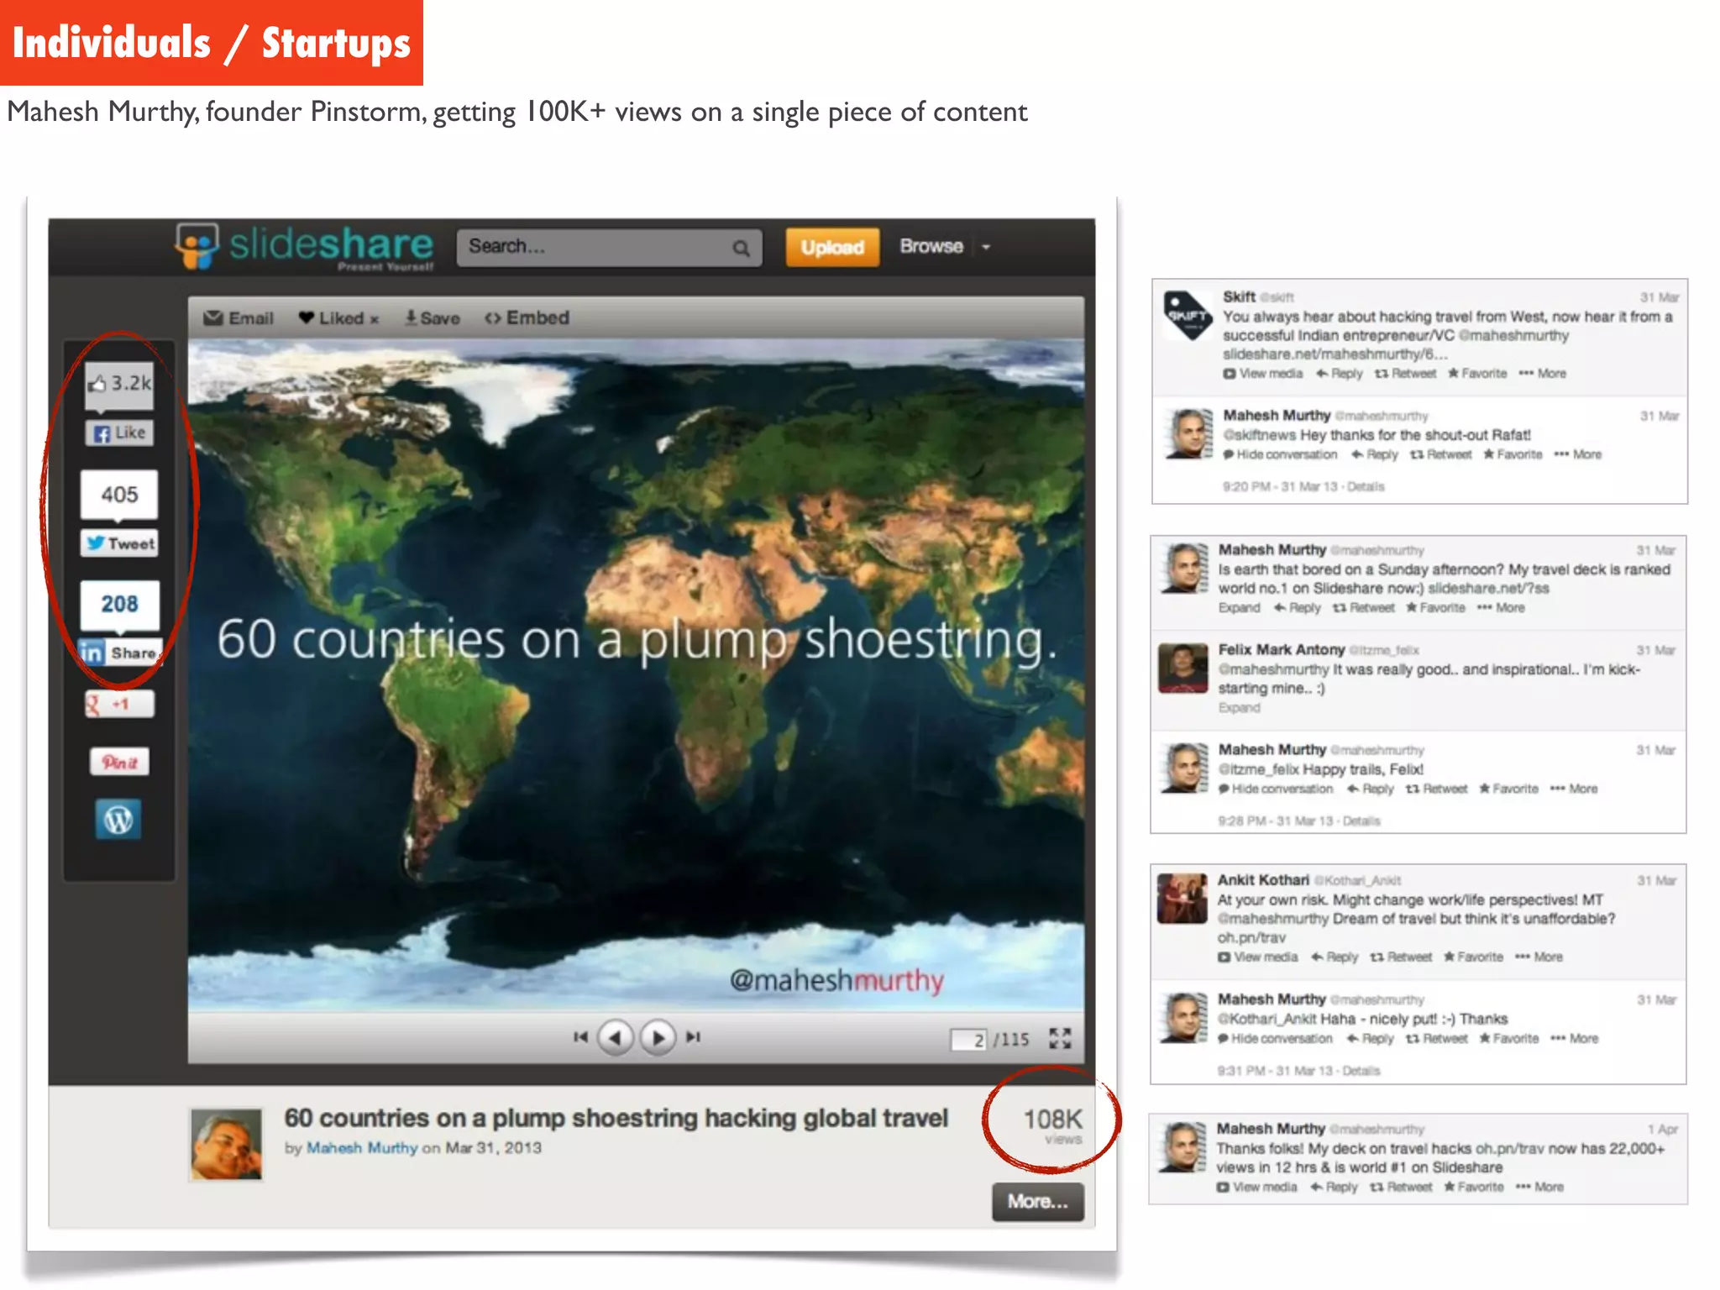The width and height of the screenshot is (1720, 1290).
Task: Click the presentation title heading
Action: click(x=616, y=1118)
